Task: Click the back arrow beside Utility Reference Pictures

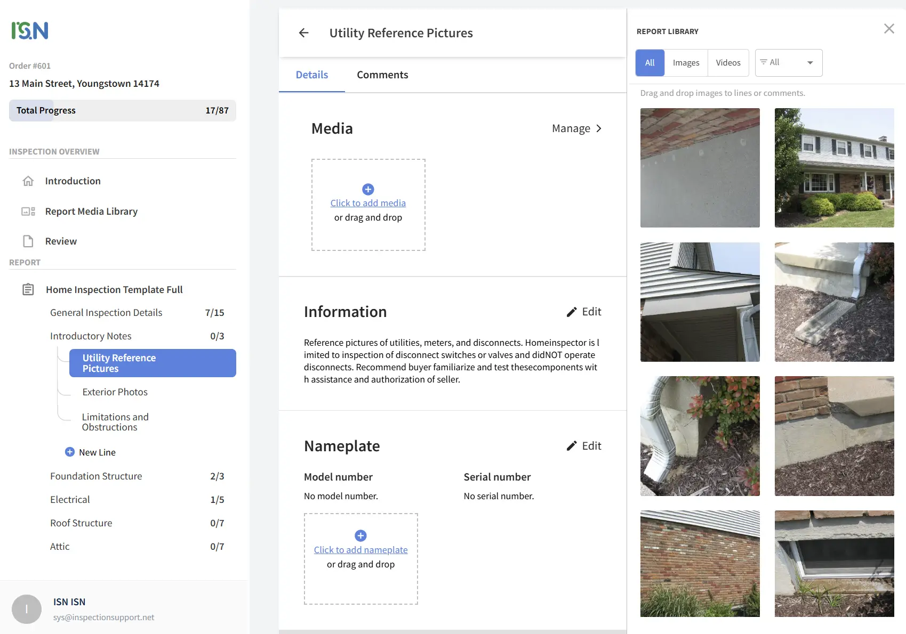Action: [303, 33]
